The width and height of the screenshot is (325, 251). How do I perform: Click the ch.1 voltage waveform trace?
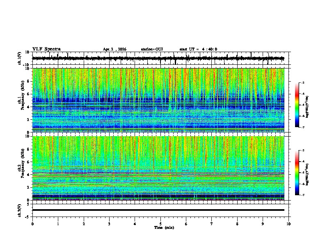point(158,58)
